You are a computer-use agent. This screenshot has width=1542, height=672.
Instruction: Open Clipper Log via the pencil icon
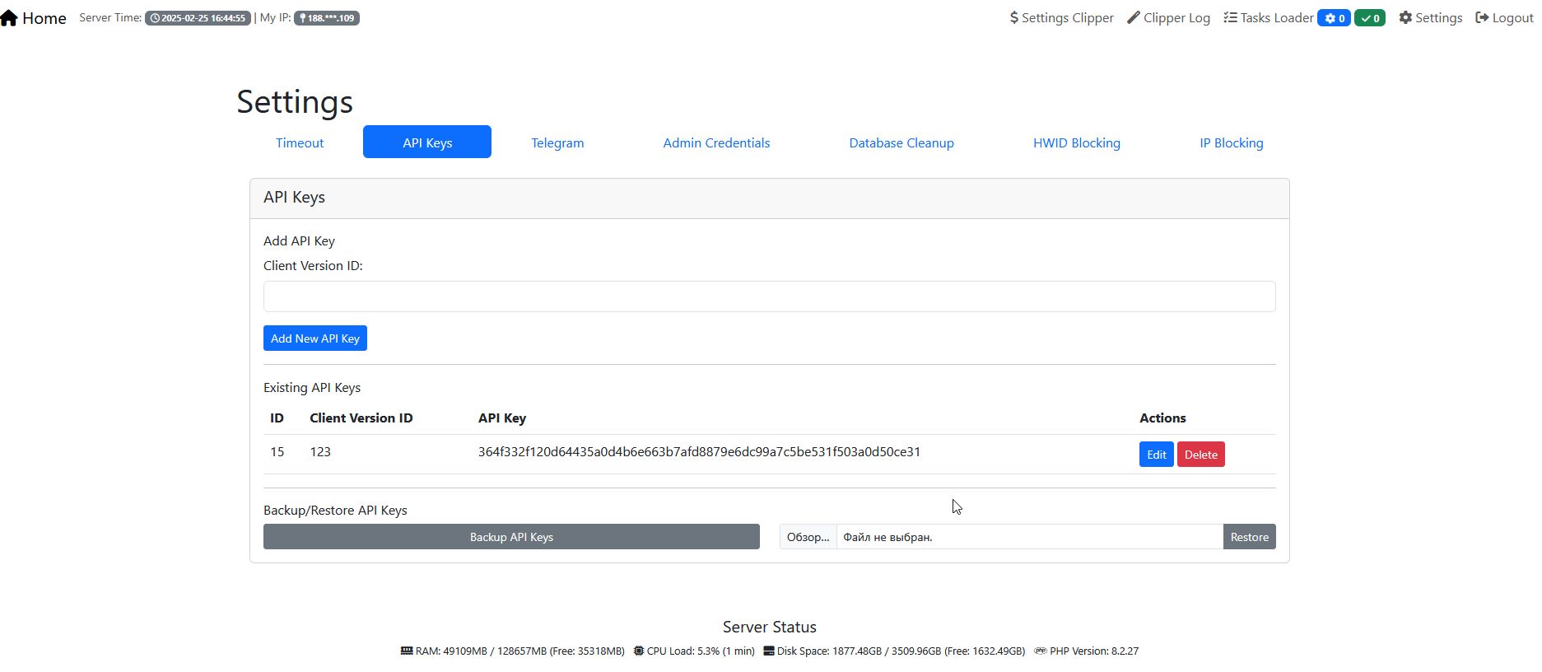pos(1134,18)
